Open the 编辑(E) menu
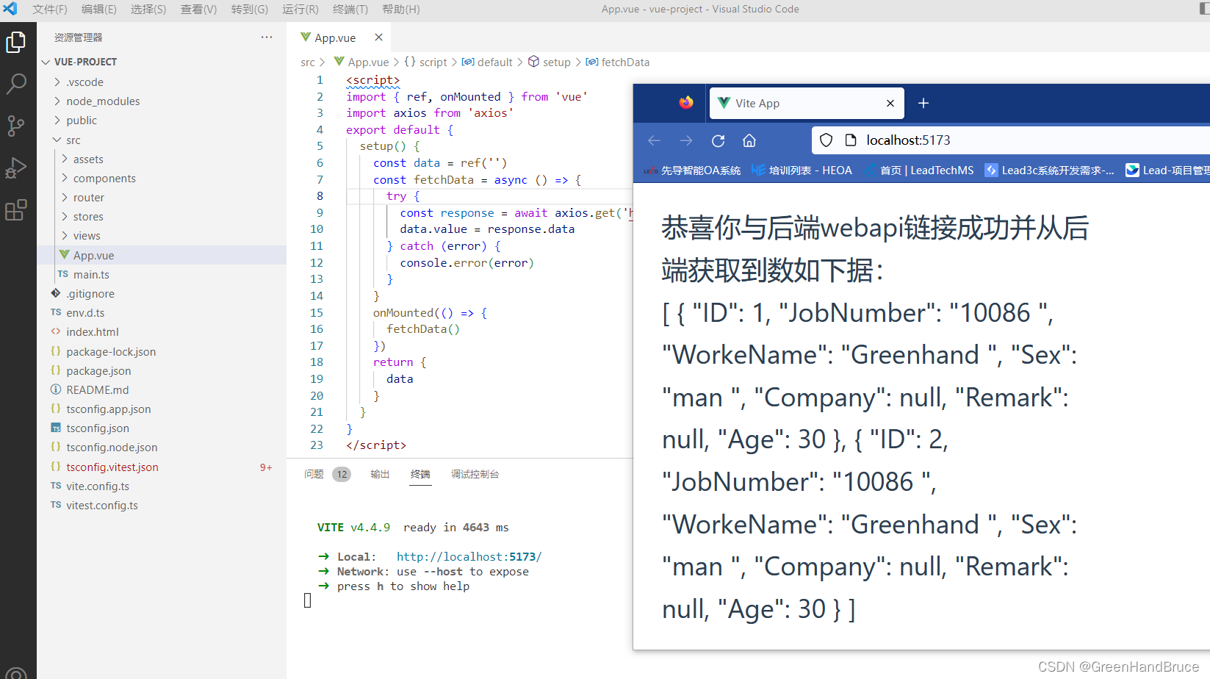This screenshot has width=1210, height=679. (x=99, y=10)
